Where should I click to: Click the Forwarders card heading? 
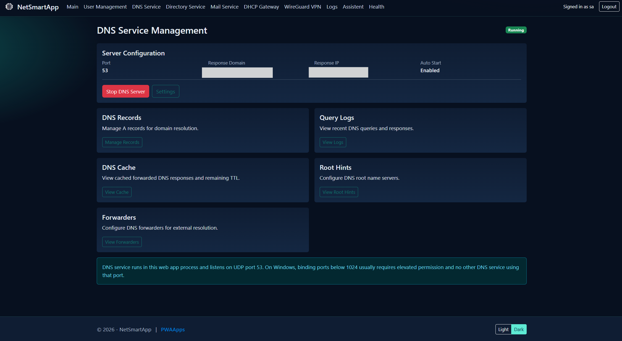tap(119, 218)
